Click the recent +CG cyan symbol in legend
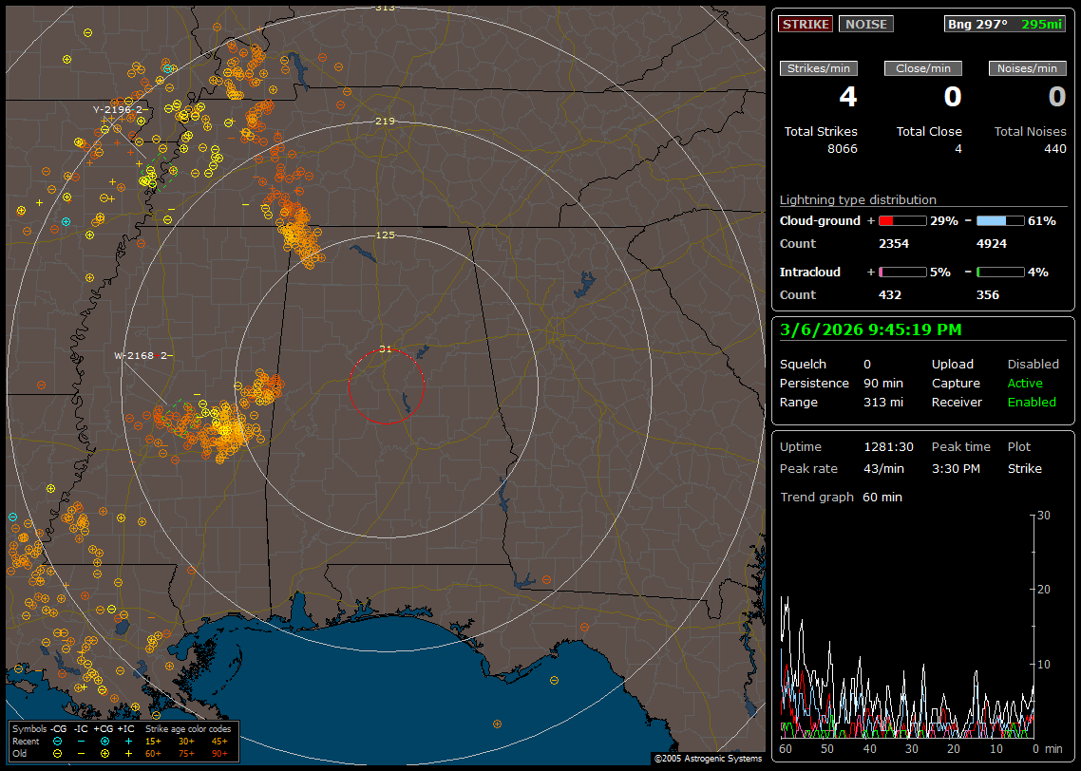Image resolution: width=1081 pixels, height=771 pixels. tap(104, 741)
